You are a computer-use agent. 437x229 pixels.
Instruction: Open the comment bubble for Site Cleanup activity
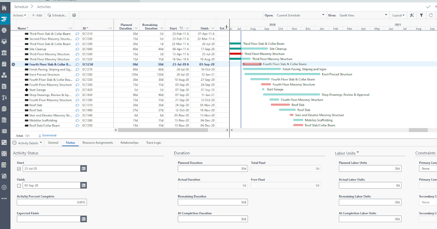[77, 49]
